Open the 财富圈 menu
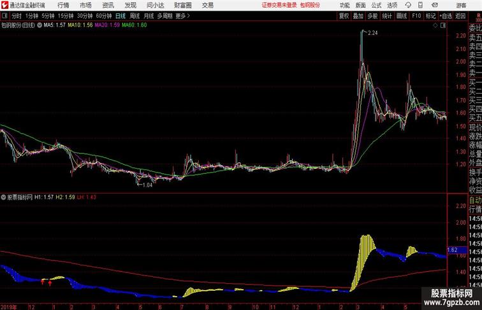The width and height of the screenshot is (482, 310). click(x=182, y=5)
